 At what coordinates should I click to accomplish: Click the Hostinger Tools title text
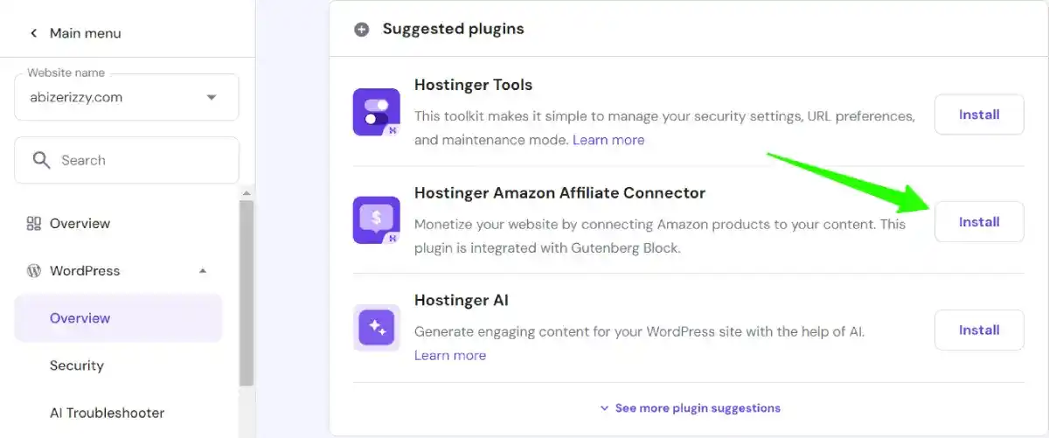tap(473, 85)
